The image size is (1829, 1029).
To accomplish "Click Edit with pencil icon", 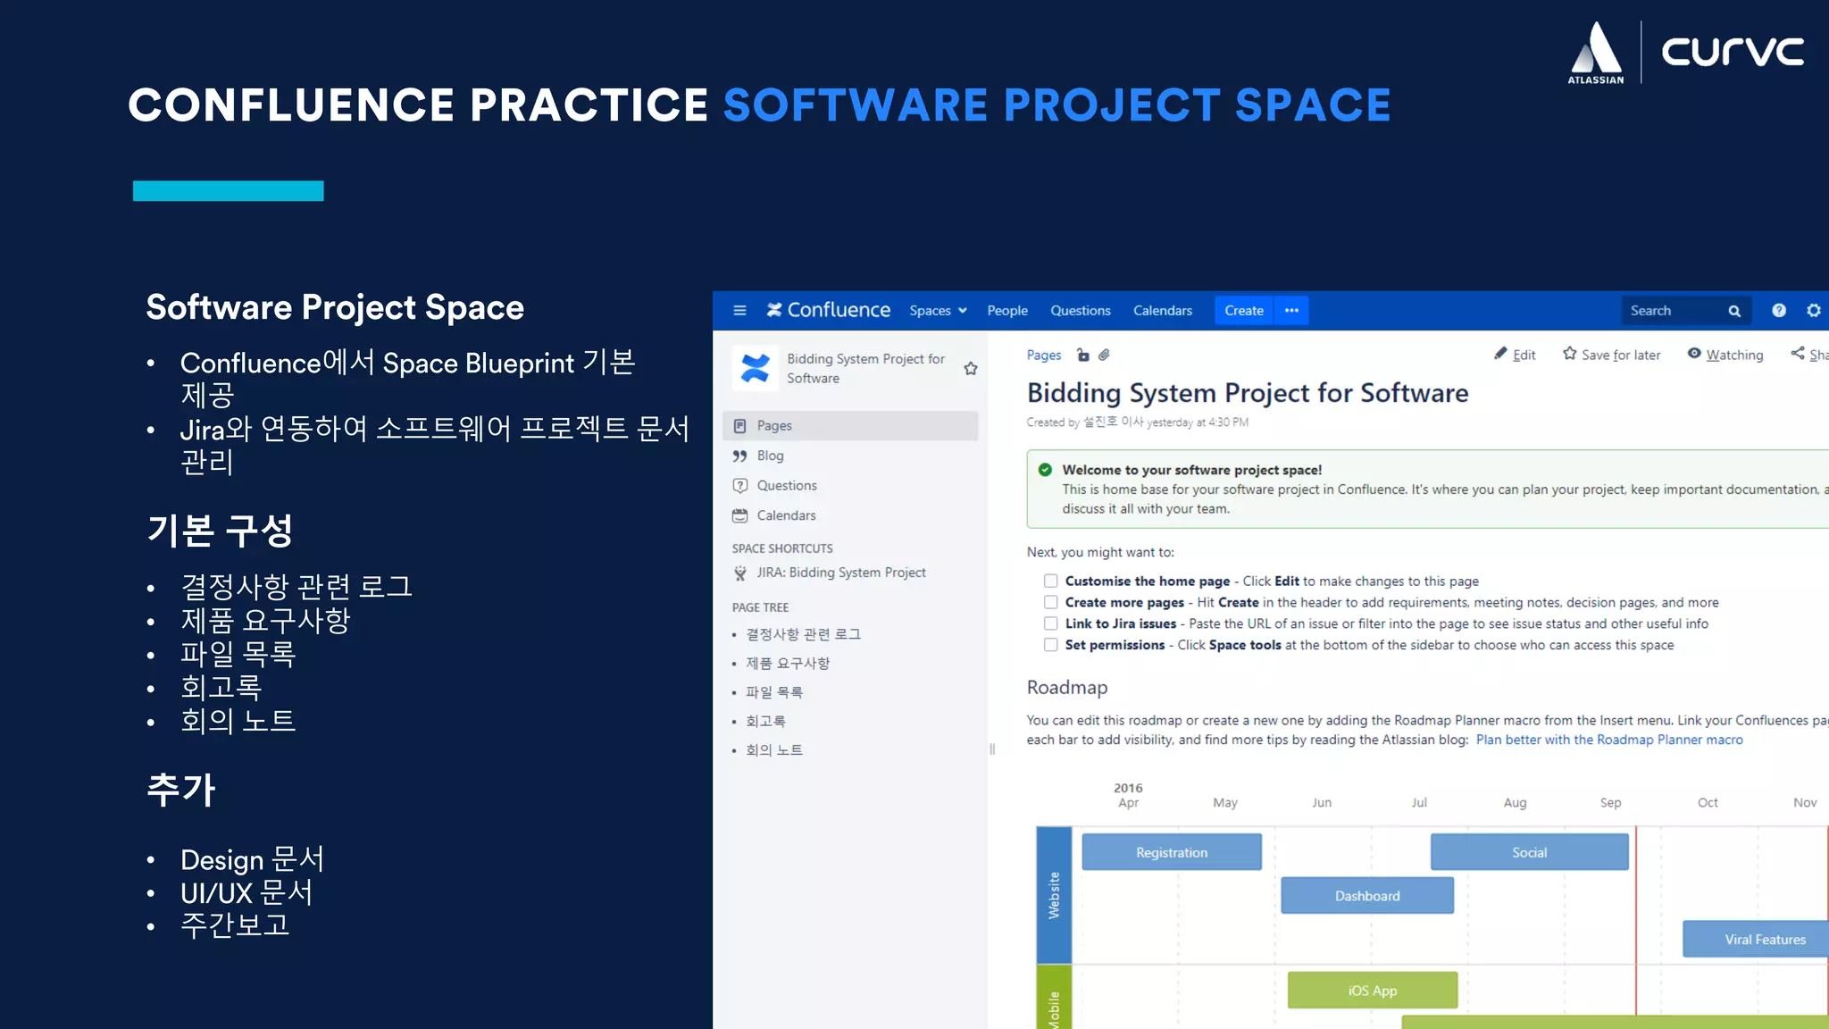I will (x=1515, y=355).
